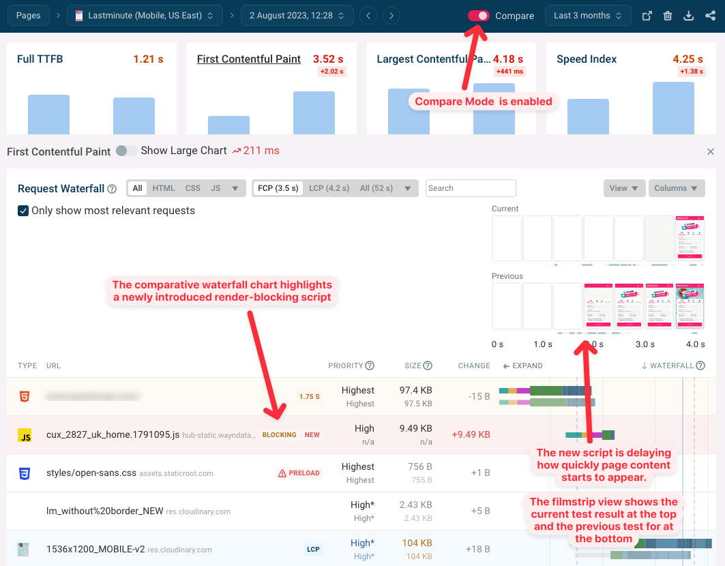
Task: Click the 1536x1200_MOBILE-v2 request name
Action: coord(95,550)
